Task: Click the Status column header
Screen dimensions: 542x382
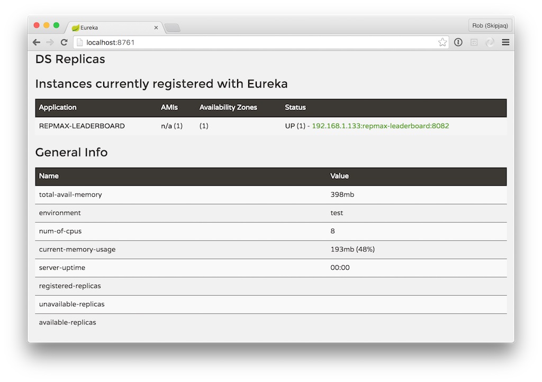Action: (295, 107)
